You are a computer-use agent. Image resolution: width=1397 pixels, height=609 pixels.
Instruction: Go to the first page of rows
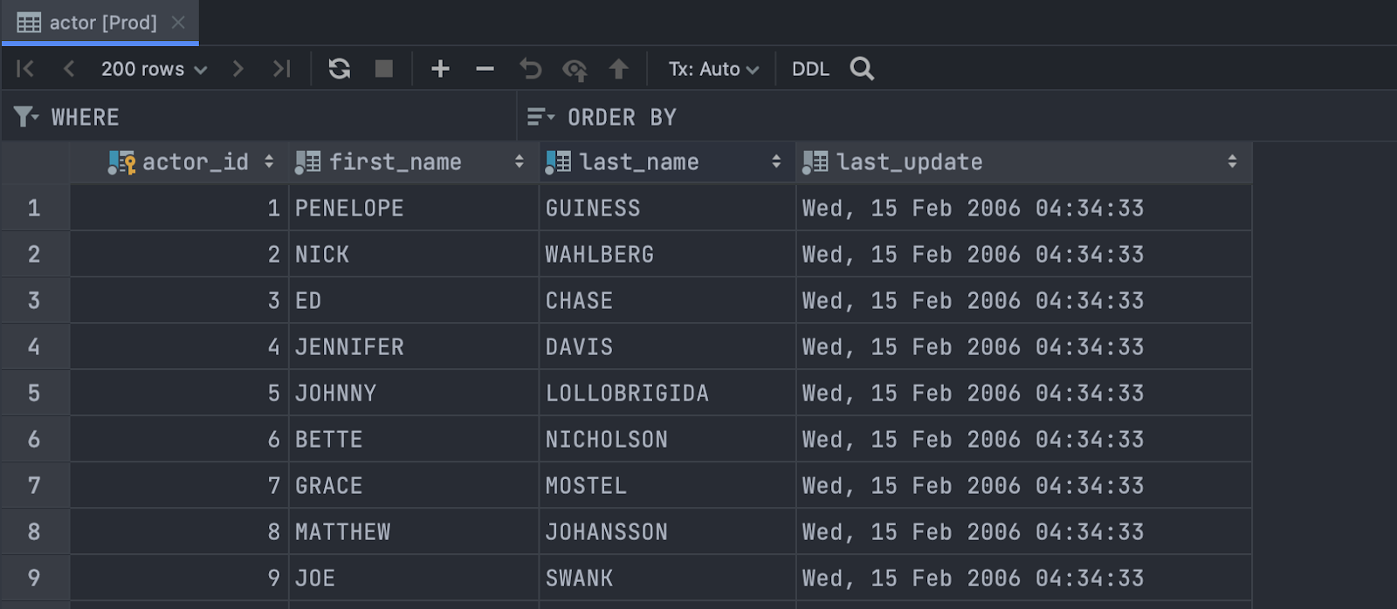point(25,69)
